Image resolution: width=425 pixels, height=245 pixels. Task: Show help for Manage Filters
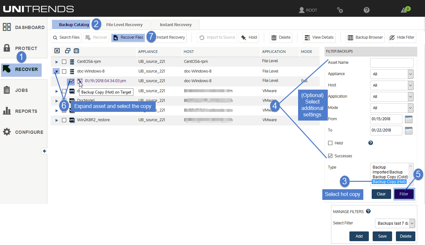click(368, 211)
